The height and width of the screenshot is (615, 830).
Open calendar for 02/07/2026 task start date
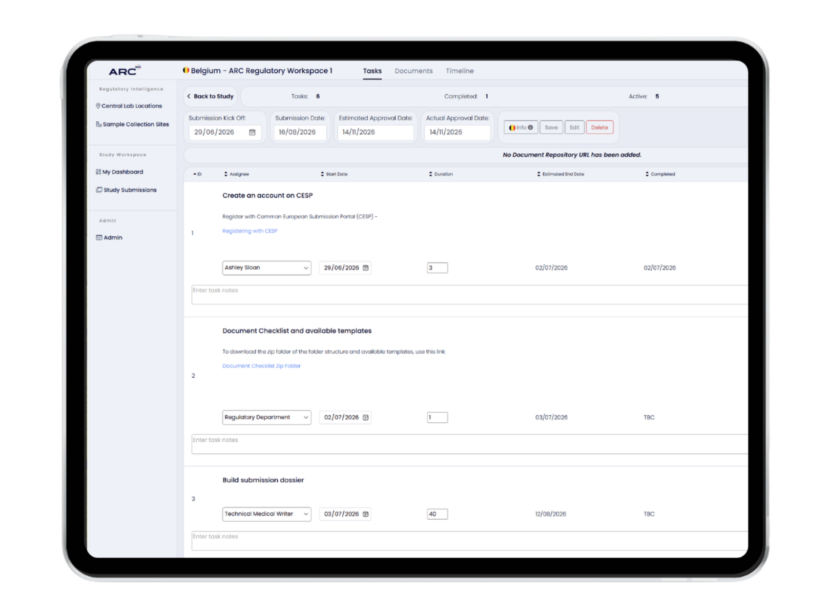tap(366, 418)
